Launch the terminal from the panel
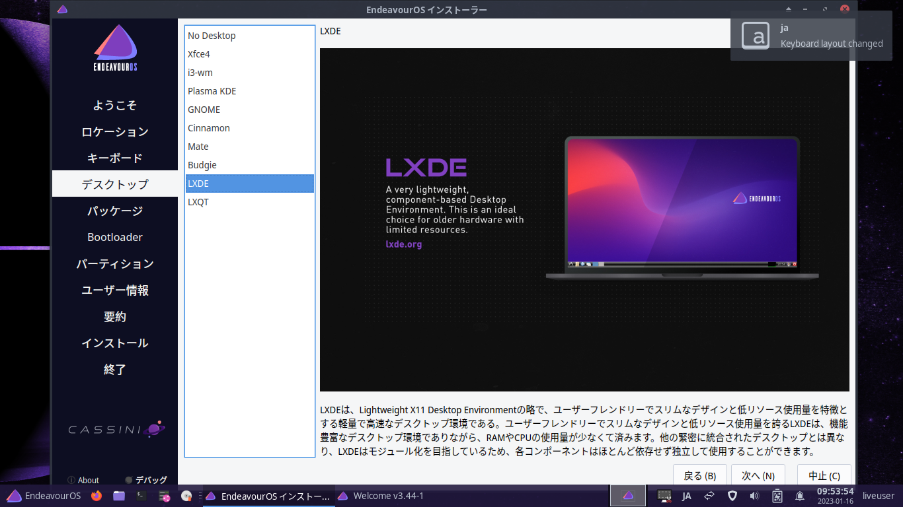The height and width of the screenshot is (507, 903). [x=141, y=496]
